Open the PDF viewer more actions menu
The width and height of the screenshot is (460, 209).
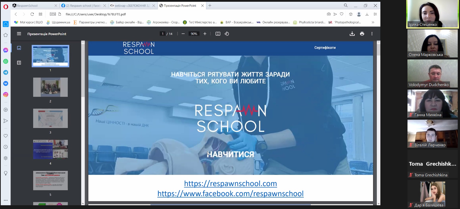point(372,34)
